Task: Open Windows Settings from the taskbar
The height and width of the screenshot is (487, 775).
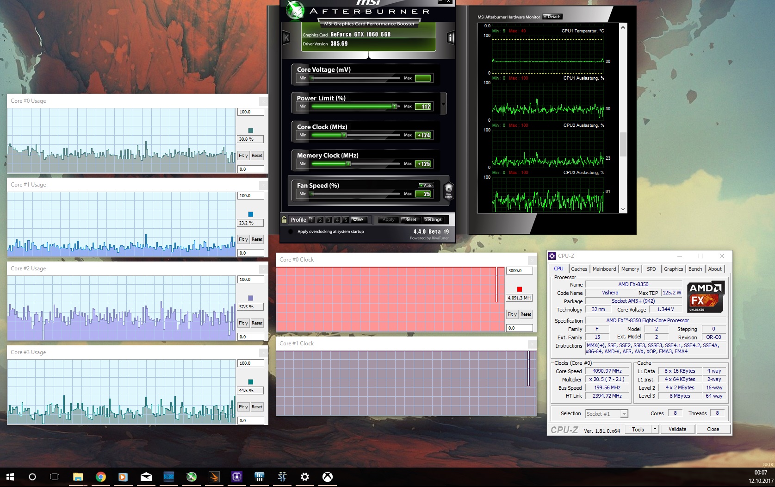Action: point(304,477)
